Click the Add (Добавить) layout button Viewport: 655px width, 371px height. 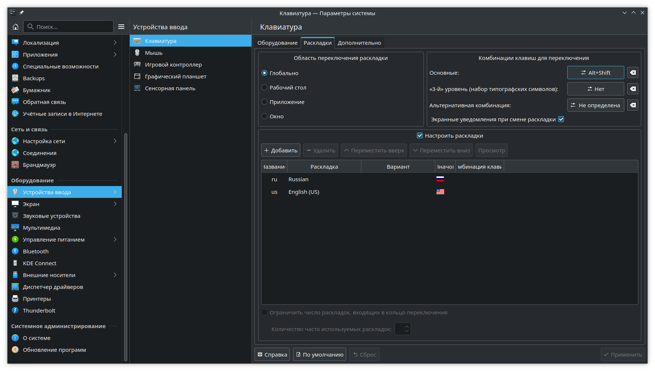281,150
